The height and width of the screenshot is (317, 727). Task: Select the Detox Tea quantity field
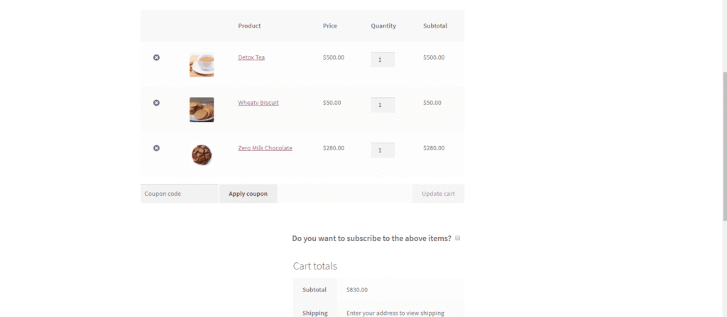click(x=383, y=60)
